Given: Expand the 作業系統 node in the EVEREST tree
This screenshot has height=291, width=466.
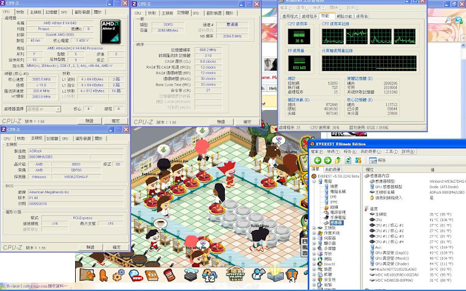Looking at the screenshot, I should tap(314, 233).
